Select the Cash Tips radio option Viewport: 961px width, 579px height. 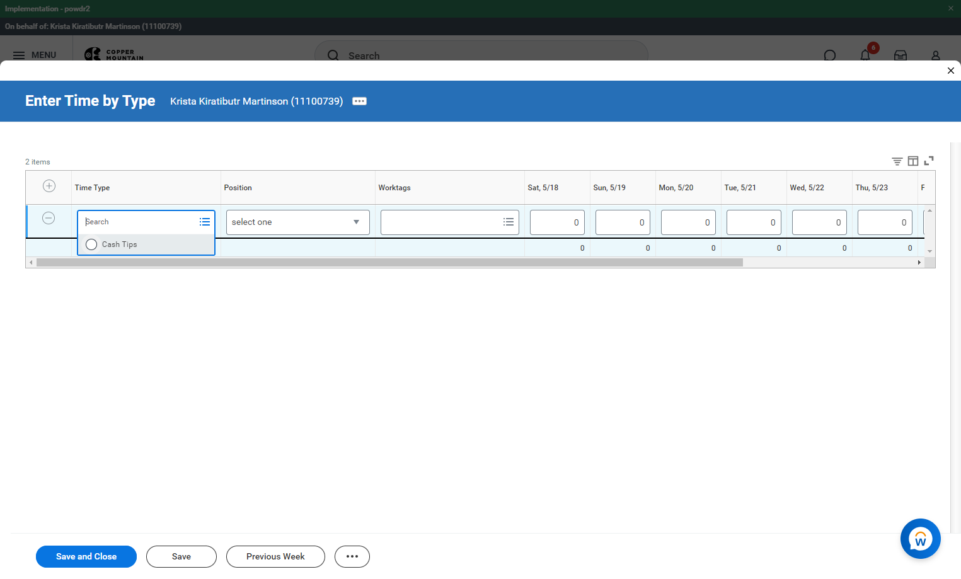[91, 244]
